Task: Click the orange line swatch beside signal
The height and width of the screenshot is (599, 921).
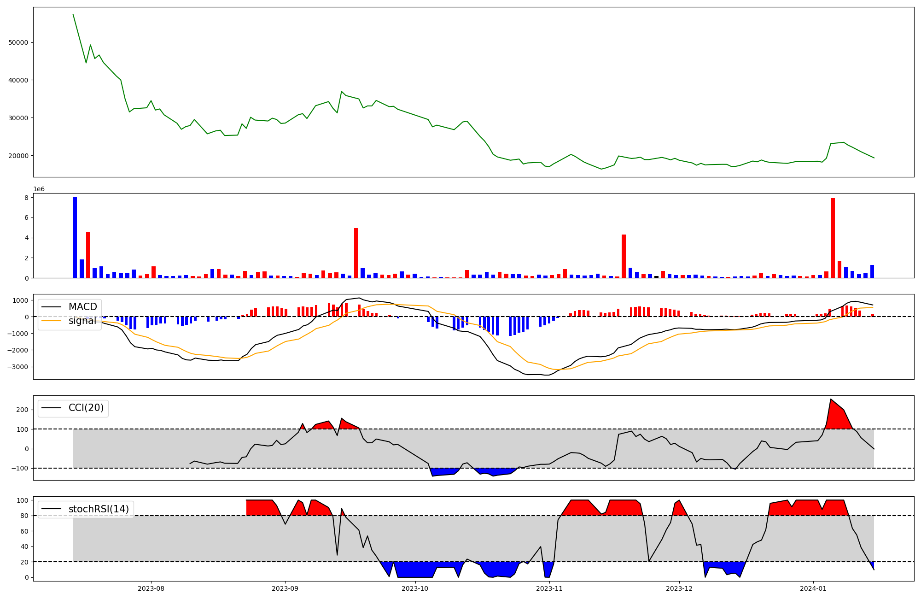Action: coord(52,321)
